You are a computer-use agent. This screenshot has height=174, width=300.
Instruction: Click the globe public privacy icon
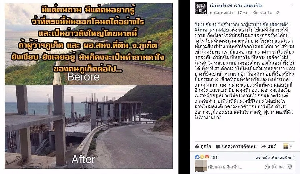click(278, 13)
